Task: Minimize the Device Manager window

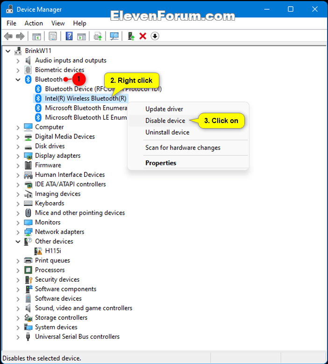Action: click(x=267, y=9)
